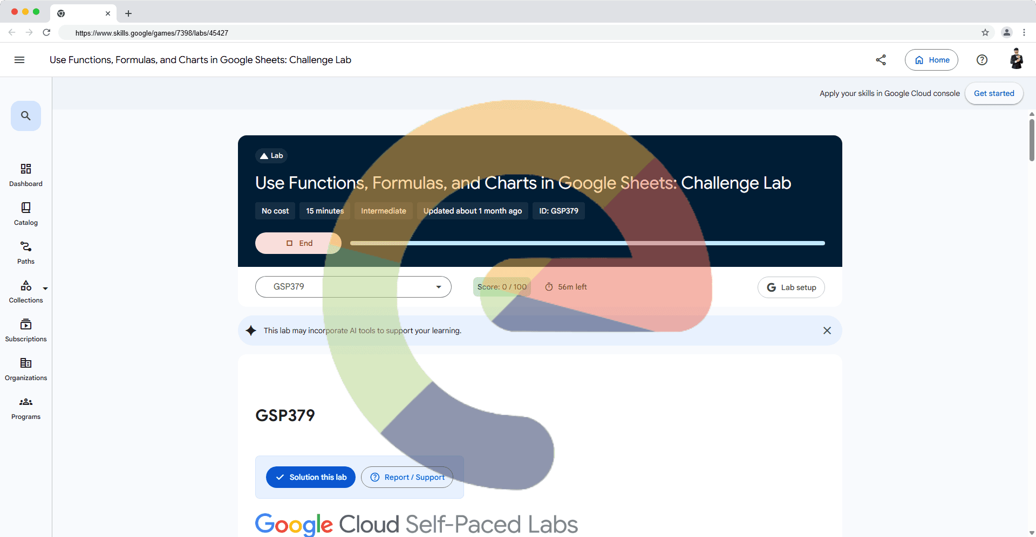Click the Score: 0 / 100 badge
The image size is (1036, 537).
(502, 287)
